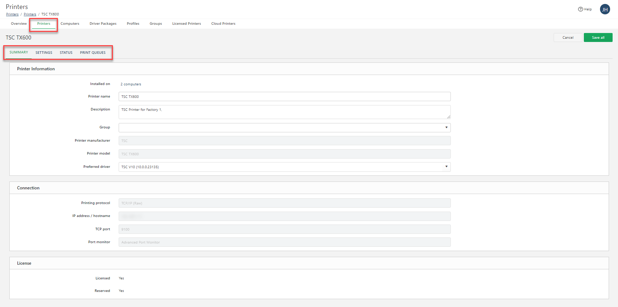Switch to the Settings tab
Screen dimensions: 618x307
pos(44,53)
